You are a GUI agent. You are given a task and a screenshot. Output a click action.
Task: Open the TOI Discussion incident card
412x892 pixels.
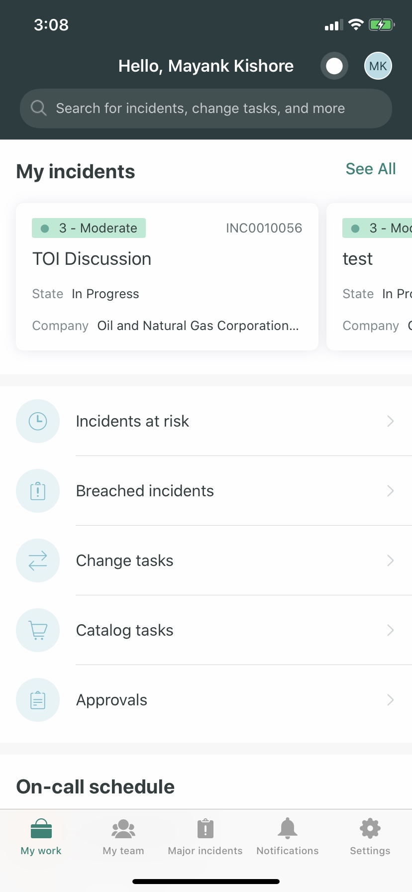(x=167, y=277)
